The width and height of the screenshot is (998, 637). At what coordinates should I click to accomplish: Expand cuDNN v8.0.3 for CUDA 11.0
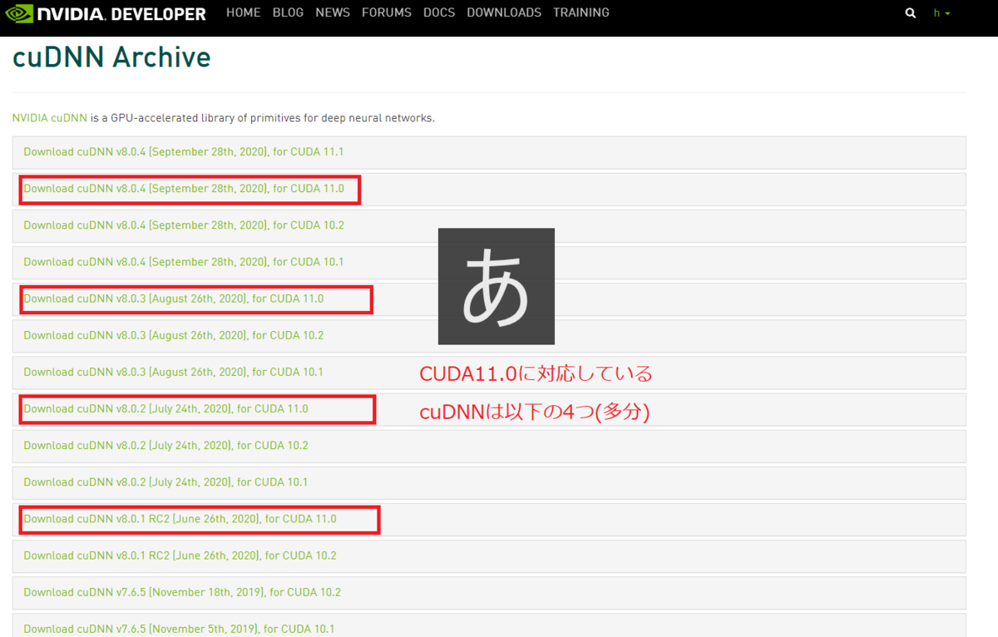click(x=489, y=299)
